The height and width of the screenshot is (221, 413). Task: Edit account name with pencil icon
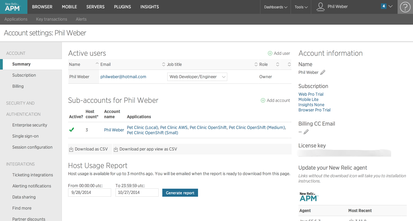point(323,72)
